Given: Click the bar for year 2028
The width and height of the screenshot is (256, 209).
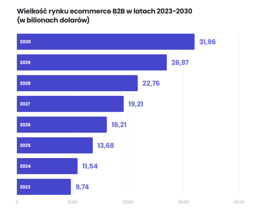Looking at the screenshot, I should click(x=77, y=83).
